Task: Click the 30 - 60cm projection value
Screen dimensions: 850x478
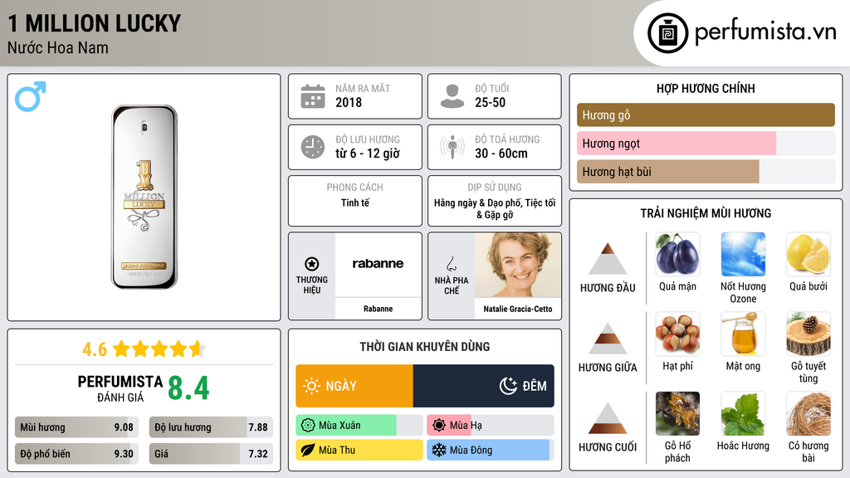Action: [x=501, y=154]
